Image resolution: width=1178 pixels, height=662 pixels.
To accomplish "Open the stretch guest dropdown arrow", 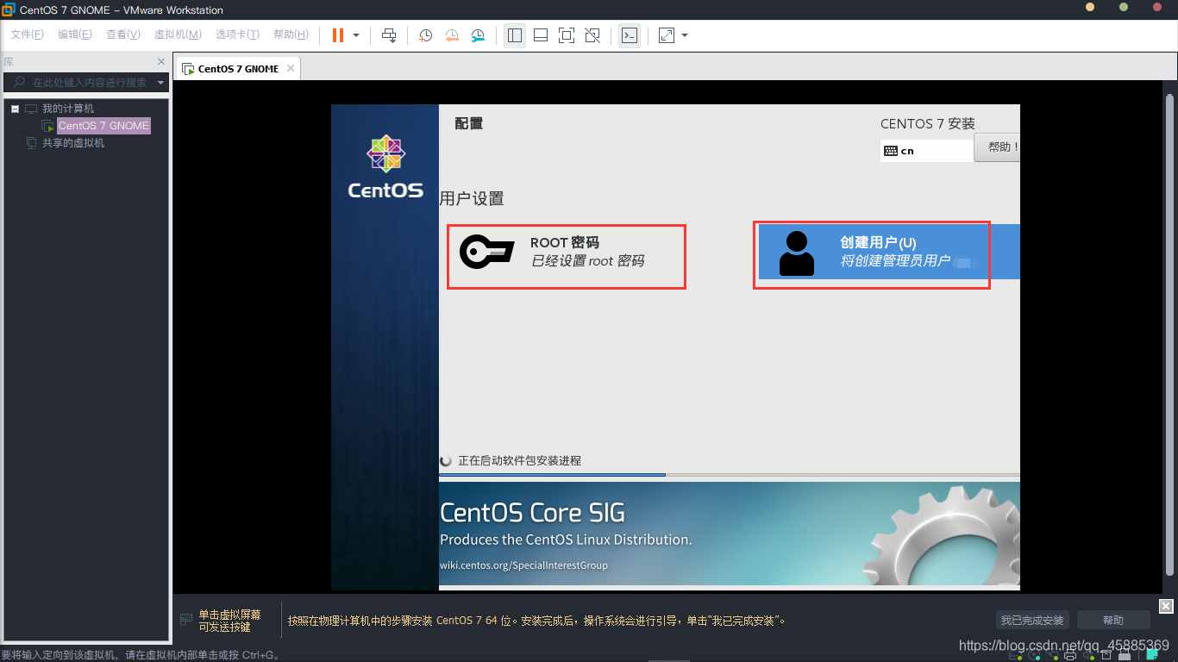I will (685, 35).
